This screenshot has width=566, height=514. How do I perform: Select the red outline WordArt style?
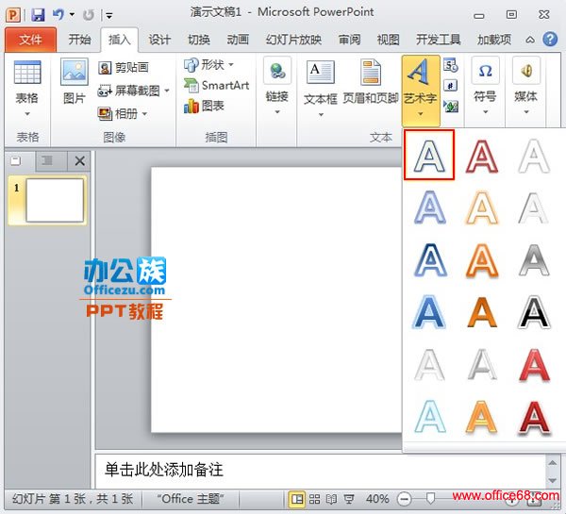click(x=481, y=157)
